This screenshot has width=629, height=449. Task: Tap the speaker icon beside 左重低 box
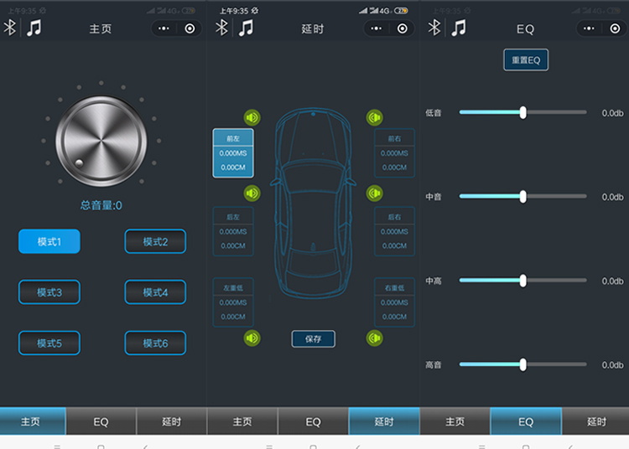pos(252,338)
